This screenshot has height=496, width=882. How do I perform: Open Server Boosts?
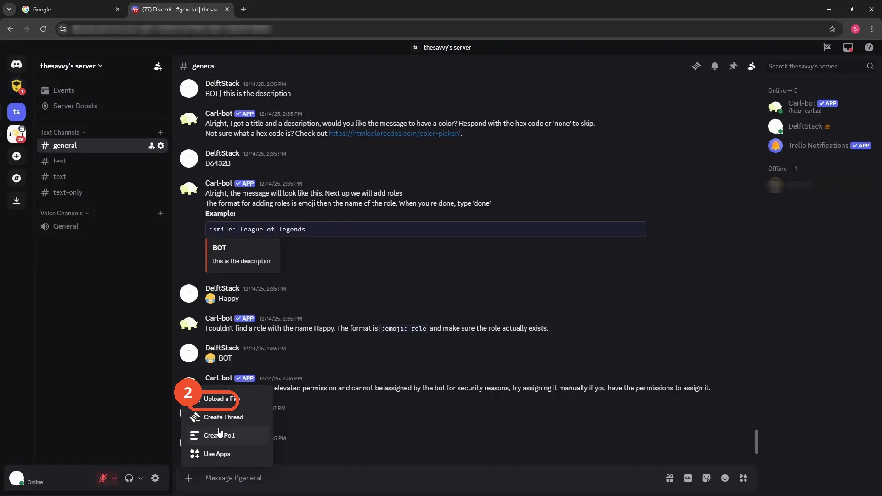coord(102,106)
